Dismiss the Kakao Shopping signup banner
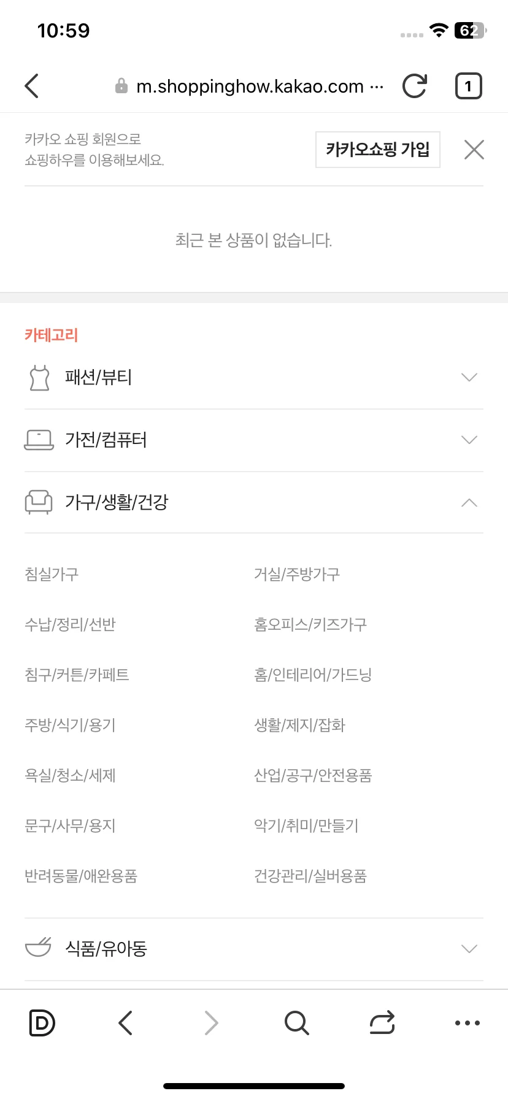Screen dimensions: 508x1099 (x=474, y=149)
